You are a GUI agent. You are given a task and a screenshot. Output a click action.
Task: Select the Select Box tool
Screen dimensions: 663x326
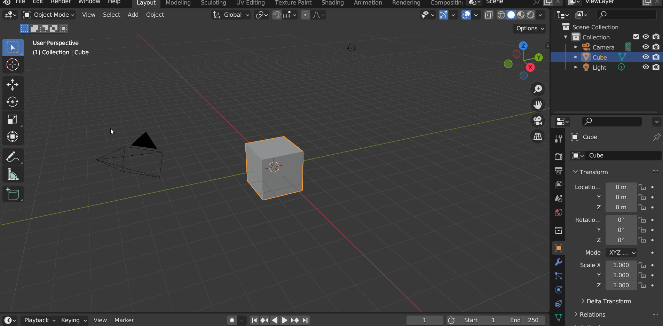[x=13, y=47]
